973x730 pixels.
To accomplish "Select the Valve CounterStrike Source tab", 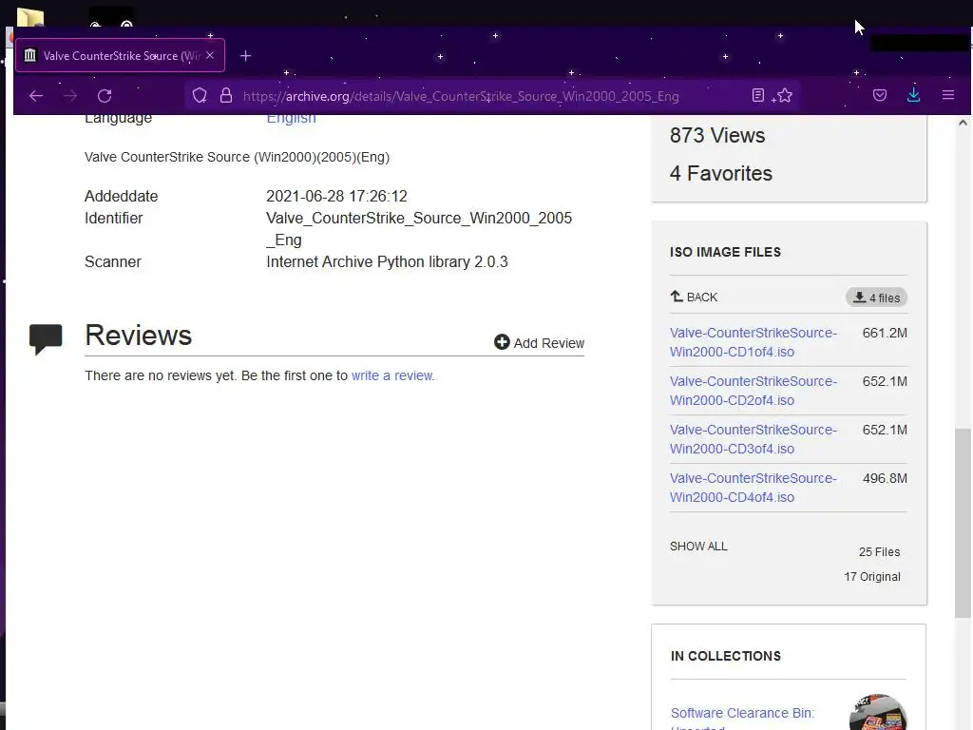I will [x=120, y=56].
